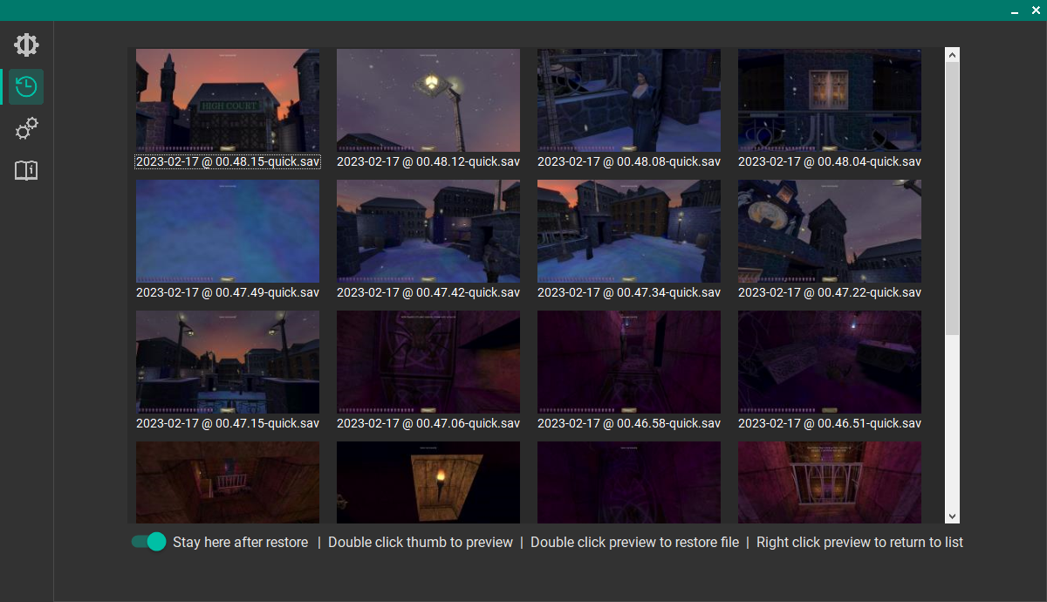
Task: Select thumbnail for 00.46.51-quick.sav
Action: click(830, 362)
